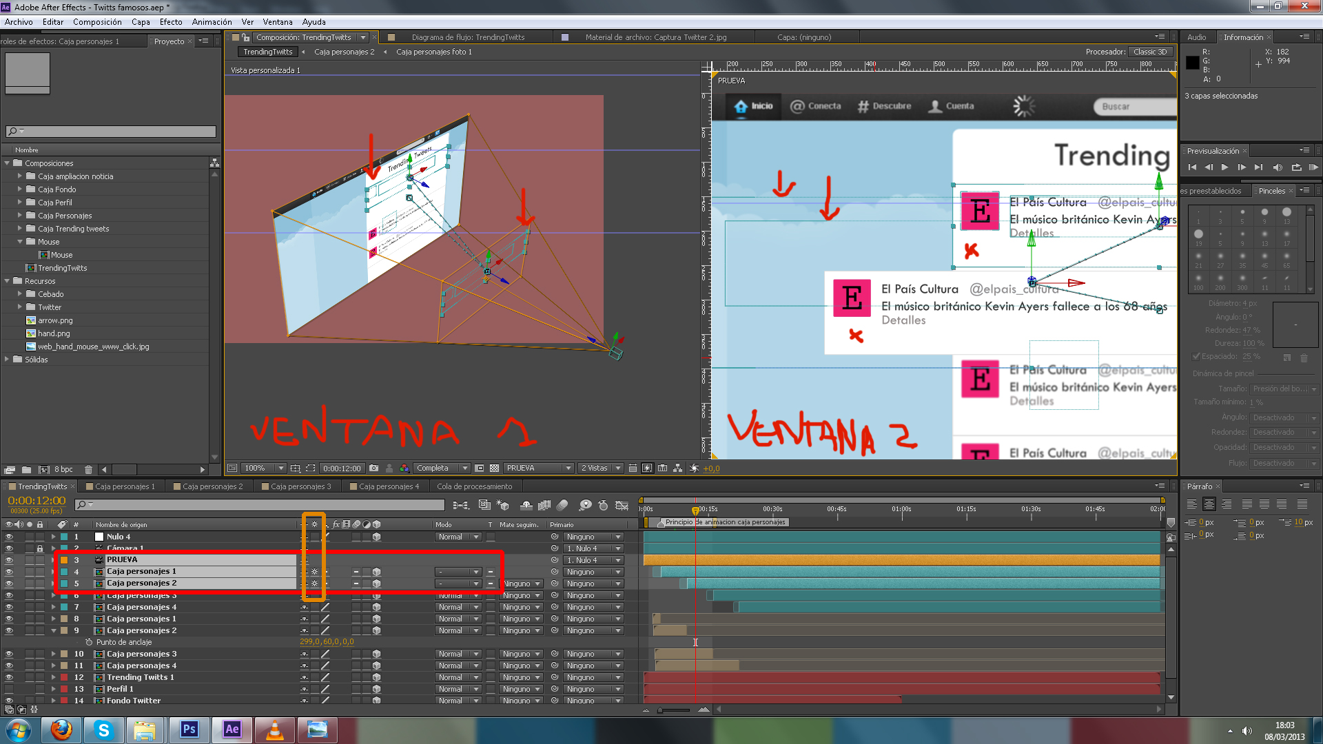
Task: Toggle lock on the Cámara 1 layer
Action: tap(40, 549)
